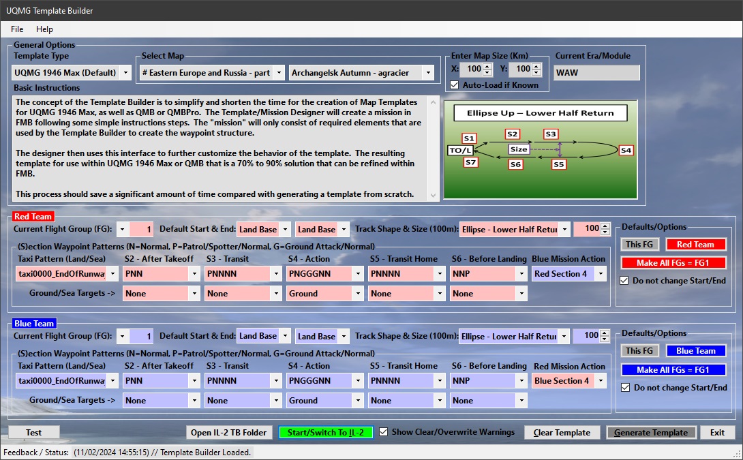Increase the map size Y value

536,66
